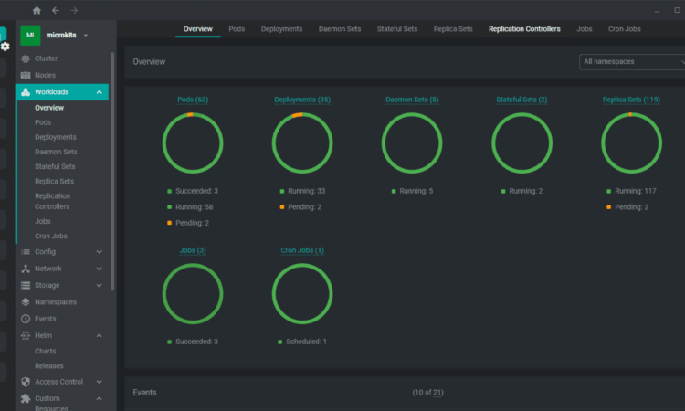Image resolution: width=685 pixels, height=411 pixels.
Task: Click the Helm icon in sidebar
Action: tap(26, 336)
